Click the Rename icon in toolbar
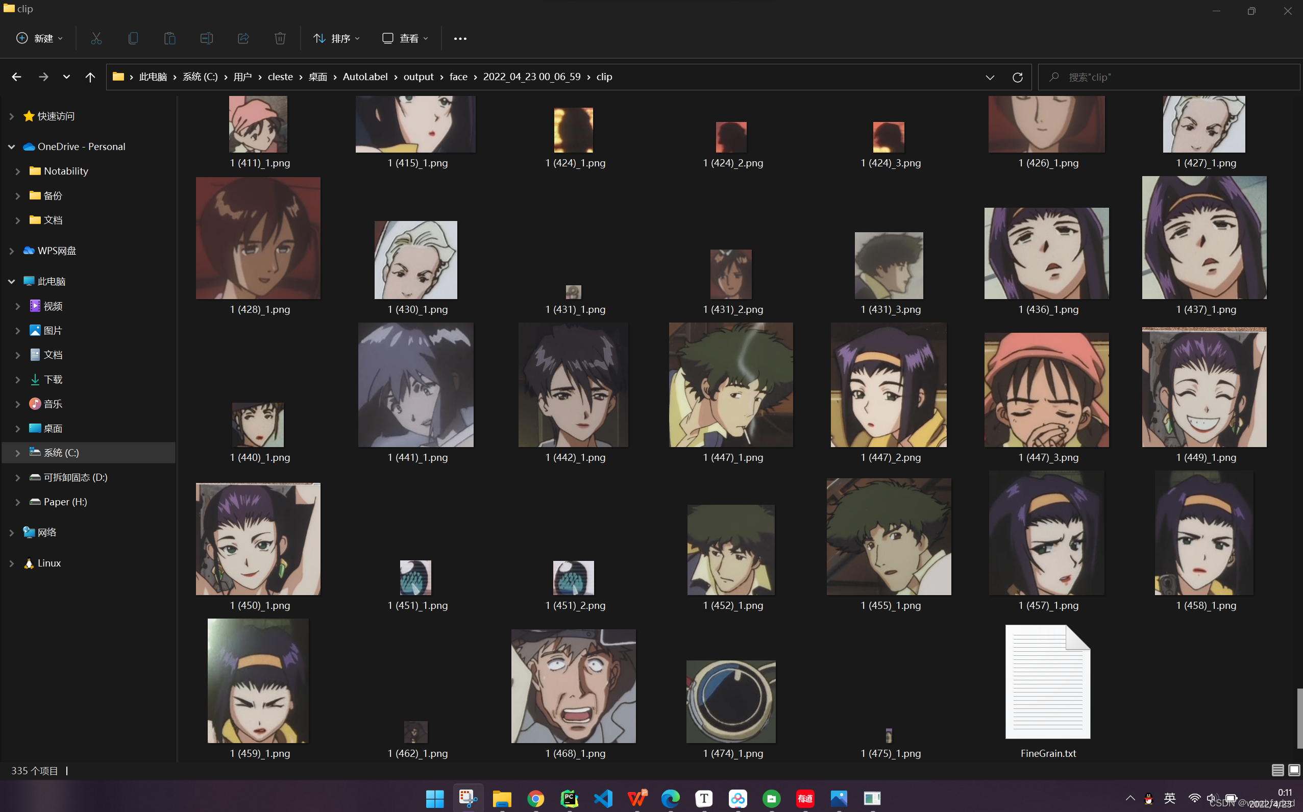The width and height of the screenshot is (1303, 812). [206, 38]
